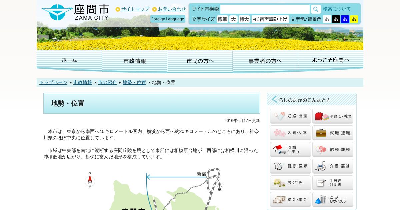Click the おくやみ icon button
The height and width of the screenshot is (210, 400).
point(290,183)
